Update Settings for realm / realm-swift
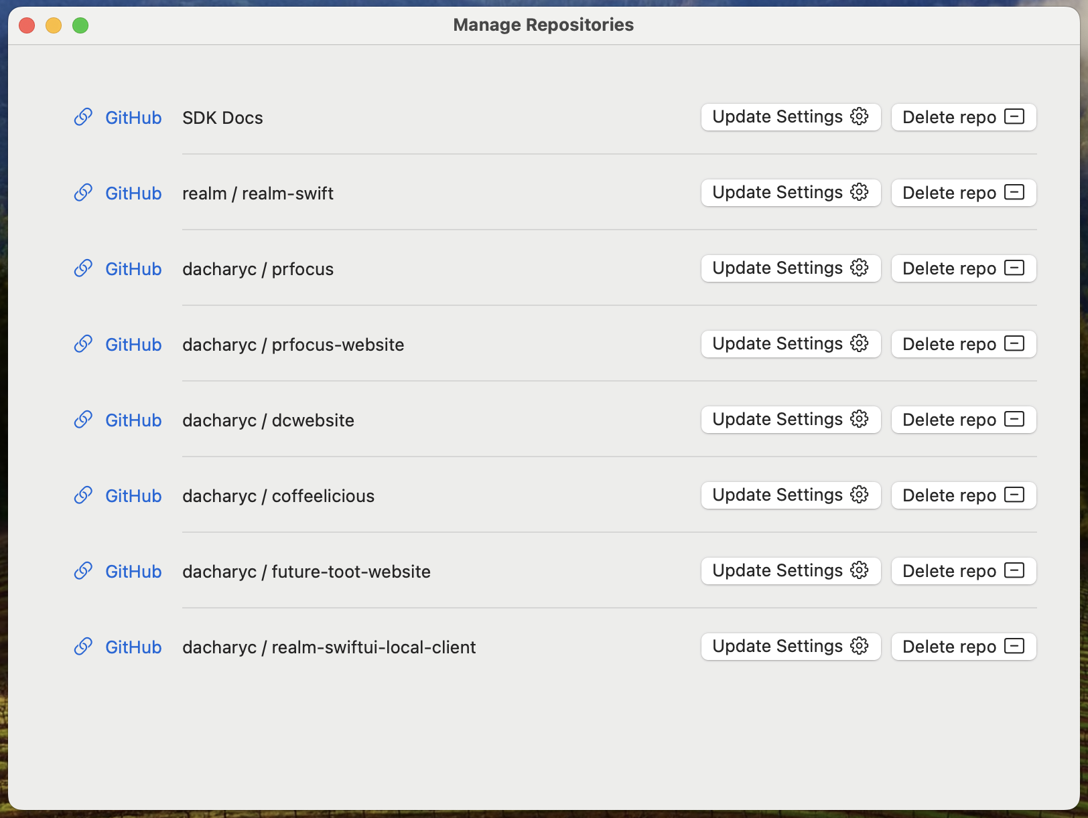Viewport: 1088px width, 818px height. pyautogui.click(x=791, y=193)
